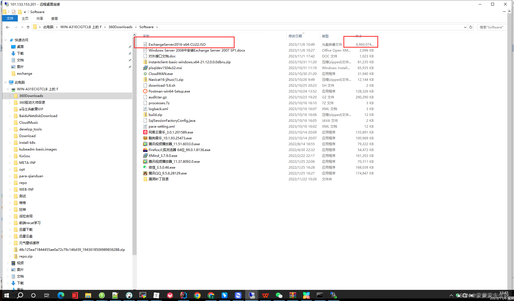Show hidden system tray icons
The image size is (514, 301).
[x=451, y=295]
